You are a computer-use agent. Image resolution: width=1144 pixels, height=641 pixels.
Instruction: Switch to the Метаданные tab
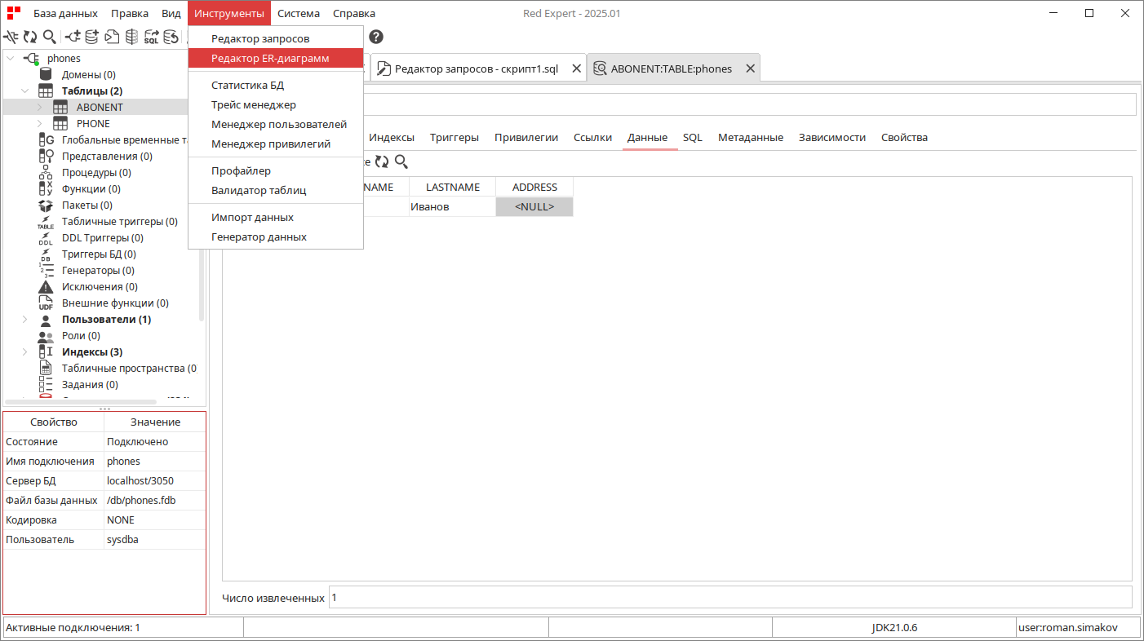(x=751, y=137)
